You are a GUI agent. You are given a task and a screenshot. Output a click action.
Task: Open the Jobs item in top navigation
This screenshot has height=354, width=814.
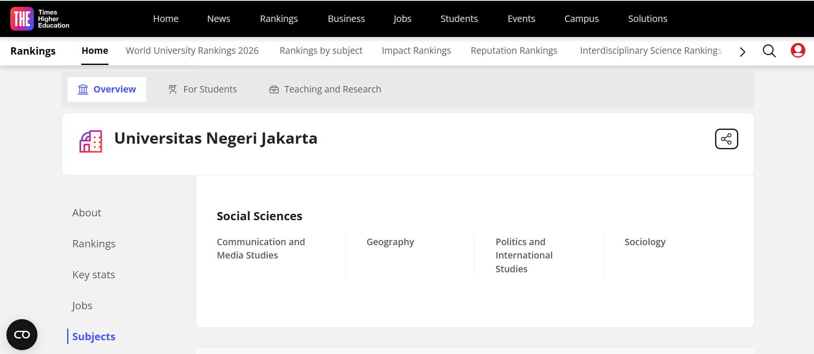[x=402, y=19]
